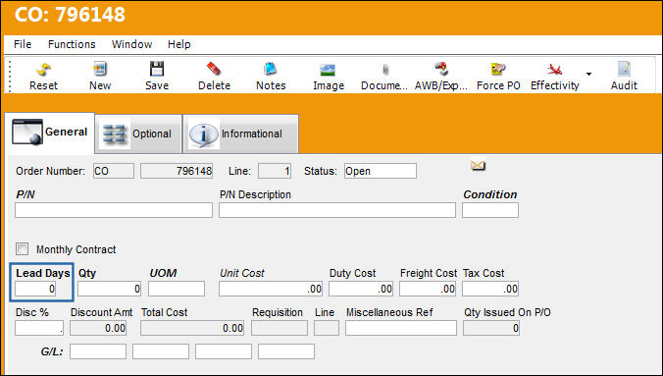Click the Discount Amt field
Viewport: 663px width, 376px height.
coord(98,328)
